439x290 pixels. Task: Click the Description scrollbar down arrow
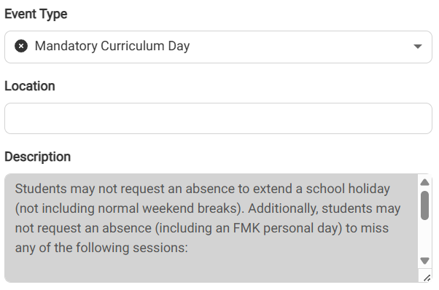pyautogui.click(x=424, y=261)
